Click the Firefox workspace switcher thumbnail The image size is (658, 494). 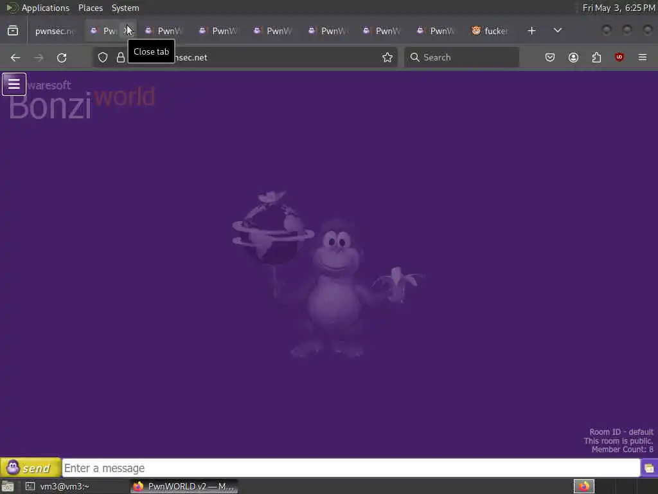583,486
